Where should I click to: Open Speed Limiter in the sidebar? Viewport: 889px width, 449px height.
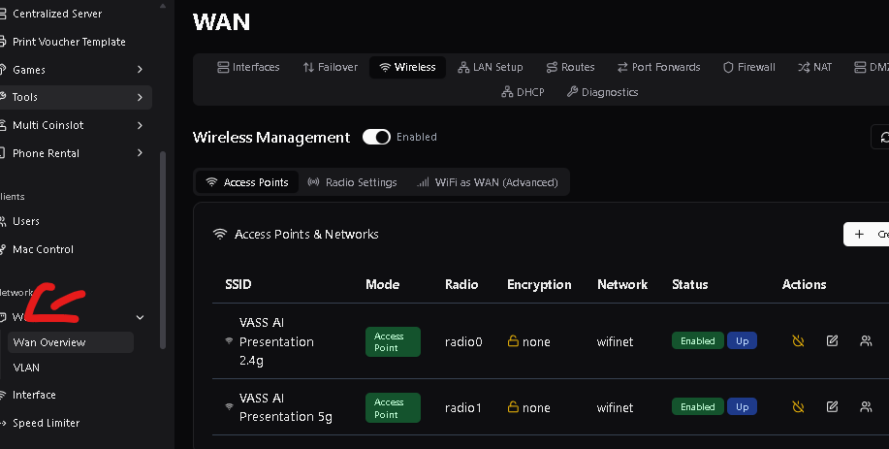click(x=46, y=423)
